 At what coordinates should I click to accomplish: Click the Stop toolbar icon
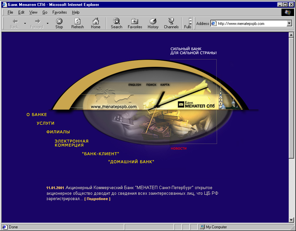pyautogui.click(x=59, y=23)
